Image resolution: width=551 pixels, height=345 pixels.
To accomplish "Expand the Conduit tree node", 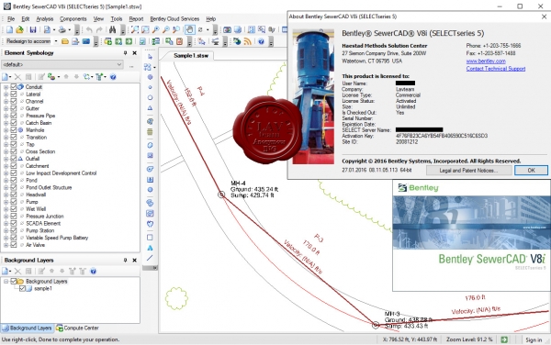I will pyautogui.click(x=6, y=86).
